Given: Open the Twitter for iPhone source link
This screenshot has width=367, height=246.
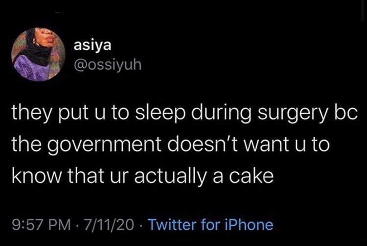Looking at the screenshot, I should pos(211,225).
